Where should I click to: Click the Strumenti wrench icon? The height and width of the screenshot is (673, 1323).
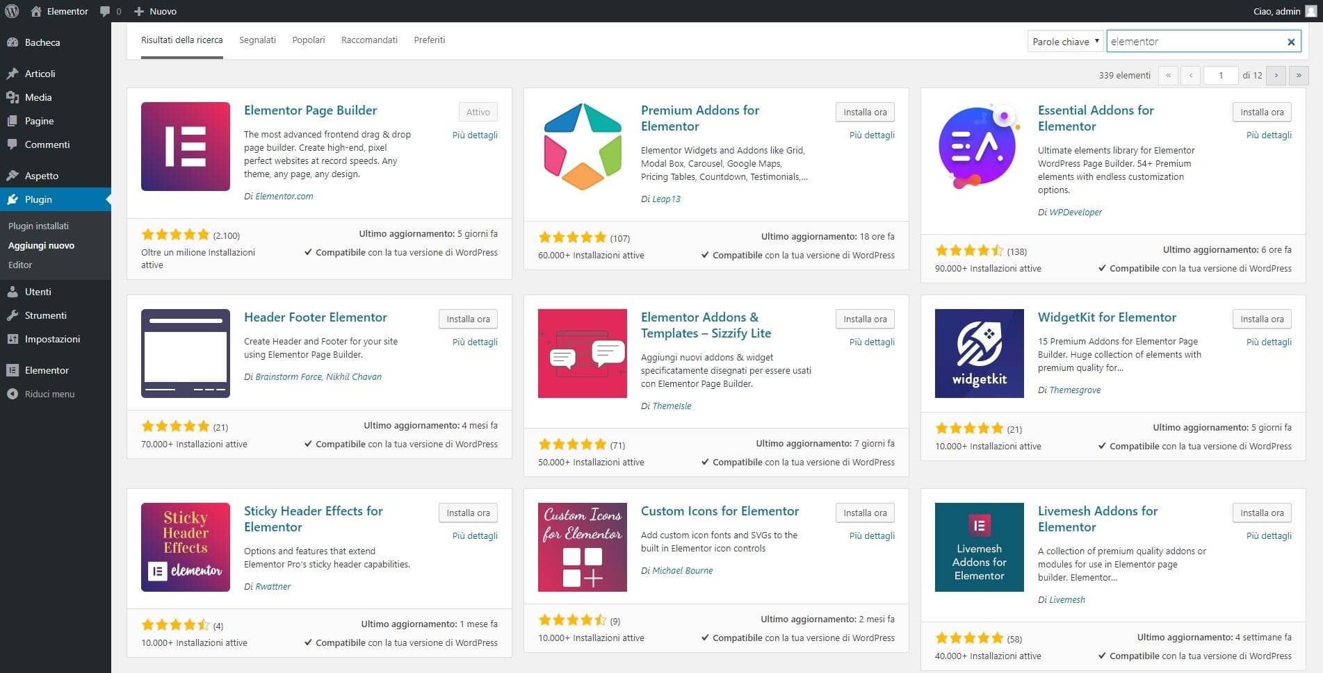13,315
